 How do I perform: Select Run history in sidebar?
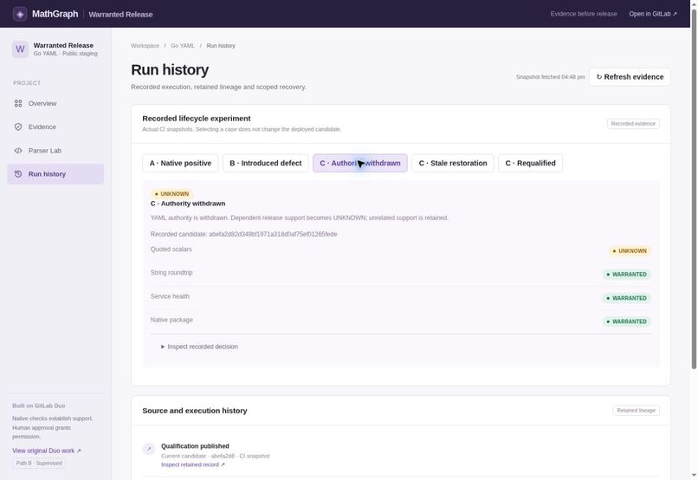pos(55,174)
